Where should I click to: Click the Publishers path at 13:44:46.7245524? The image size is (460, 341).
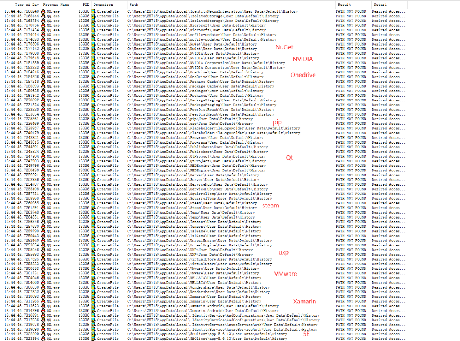(x=198, y=152)
